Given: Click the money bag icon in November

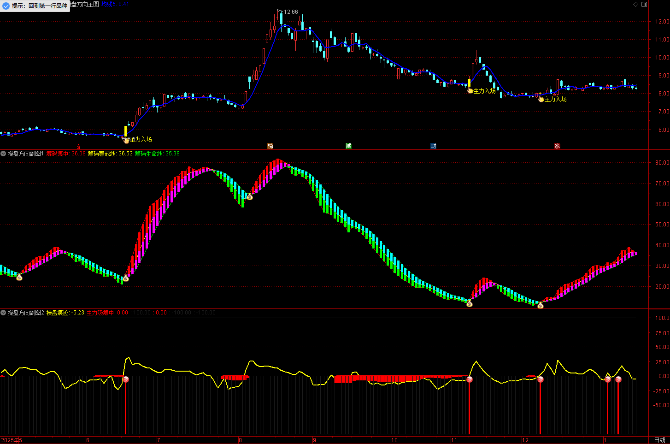Looking at the screenshot, I should click(469, 303).
